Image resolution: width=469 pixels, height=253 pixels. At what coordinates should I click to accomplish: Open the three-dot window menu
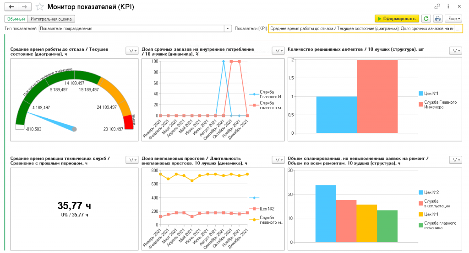click(448, 6)
